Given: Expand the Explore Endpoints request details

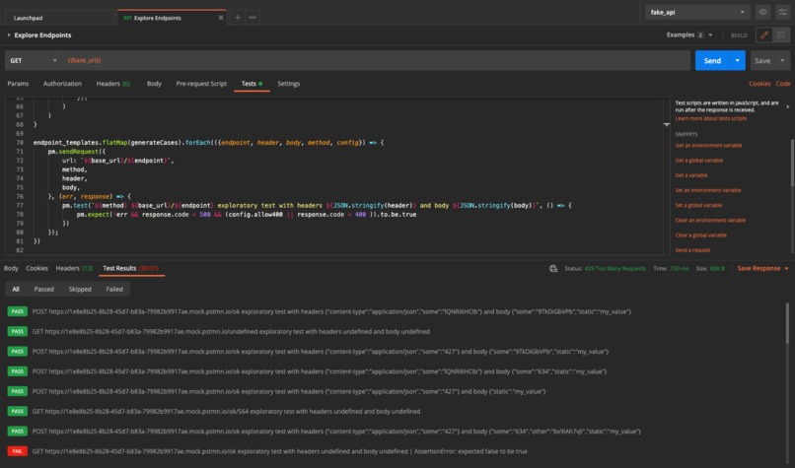Looking at the screenshot, I should [9, 34].
